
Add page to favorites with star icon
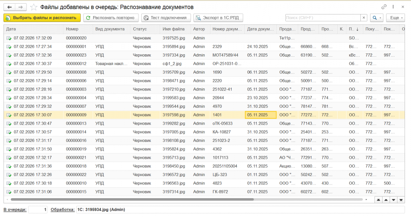[34, 7]
